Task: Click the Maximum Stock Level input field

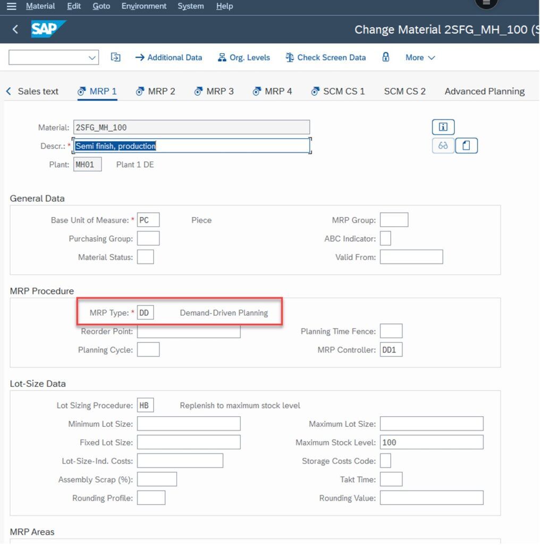Action: click(x=432, y=442)
